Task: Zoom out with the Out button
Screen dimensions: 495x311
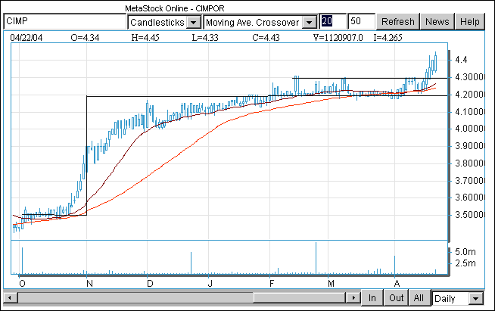Action: pyautogui.click(x=396, y=297)
